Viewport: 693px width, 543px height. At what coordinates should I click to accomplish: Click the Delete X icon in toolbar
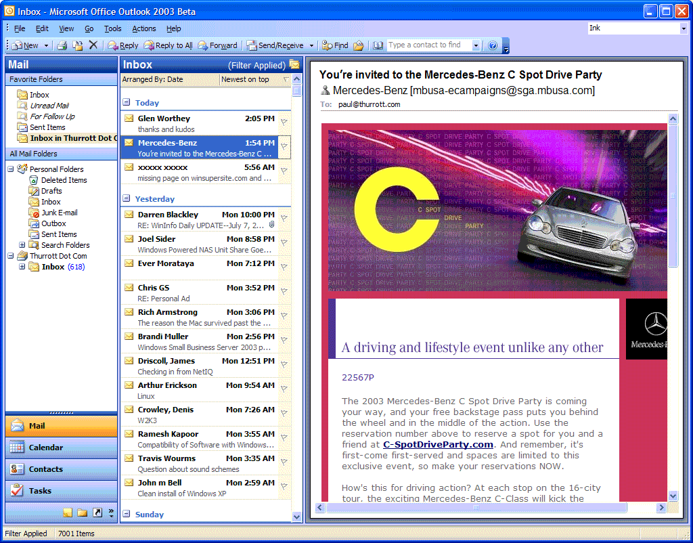93,45
